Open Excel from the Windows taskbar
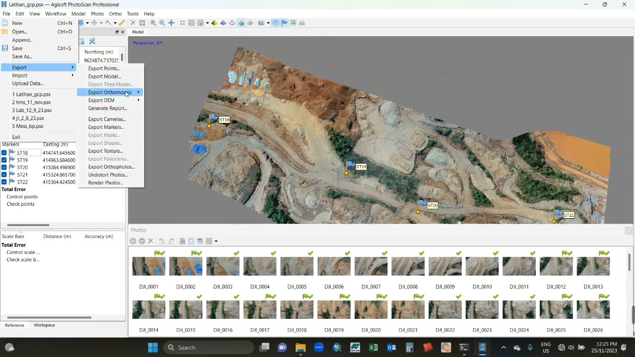The image size is (635, 357). 373,348
